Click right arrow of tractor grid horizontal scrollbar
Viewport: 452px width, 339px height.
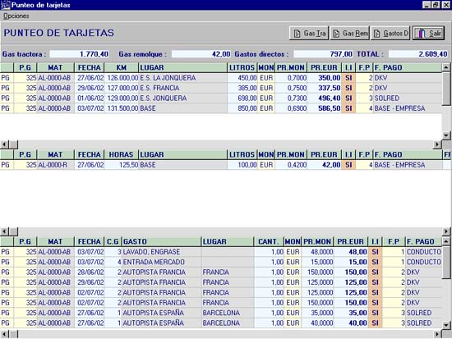[437, 144]
